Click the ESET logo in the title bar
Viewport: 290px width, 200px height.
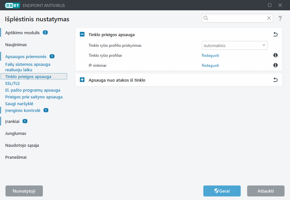pyautogui.click(x=13, y=5)
